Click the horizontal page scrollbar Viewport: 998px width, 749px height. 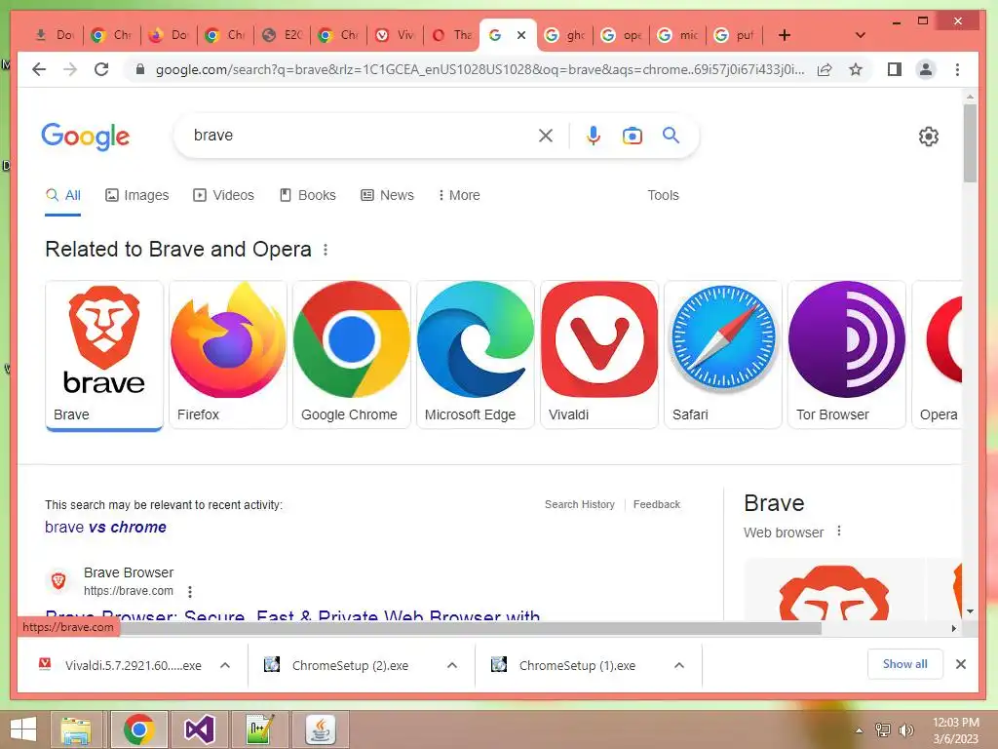(x=471, y=628)
